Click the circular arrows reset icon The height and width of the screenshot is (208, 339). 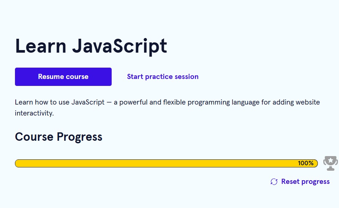[274, 182]
